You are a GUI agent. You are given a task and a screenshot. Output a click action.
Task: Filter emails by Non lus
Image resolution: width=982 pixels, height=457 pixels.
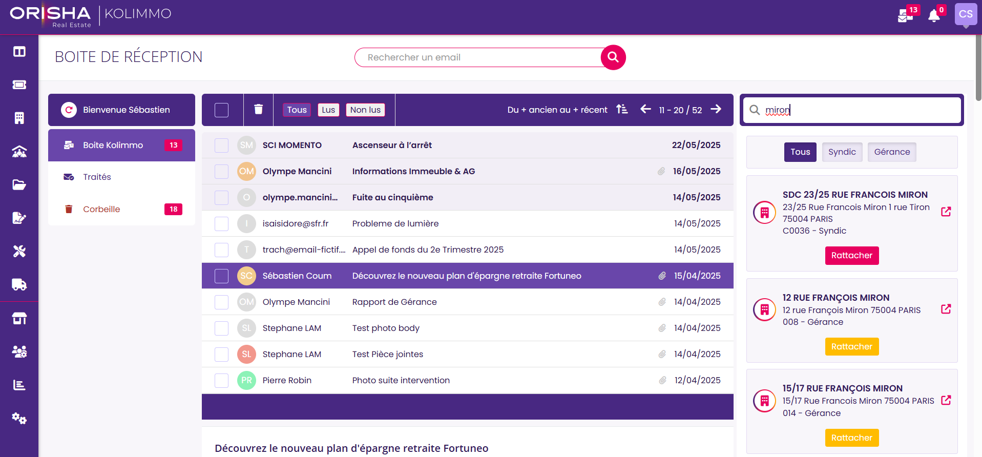tap(365, 110)
